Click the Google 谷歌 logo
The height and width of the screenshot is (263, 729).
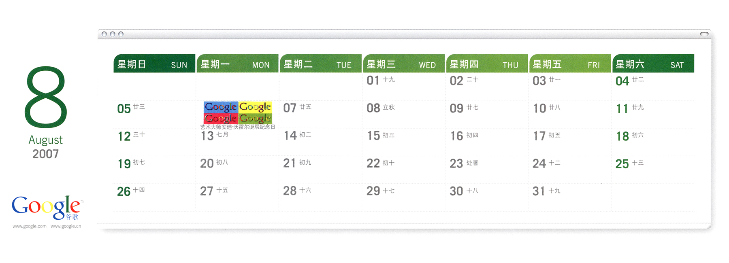47,209
